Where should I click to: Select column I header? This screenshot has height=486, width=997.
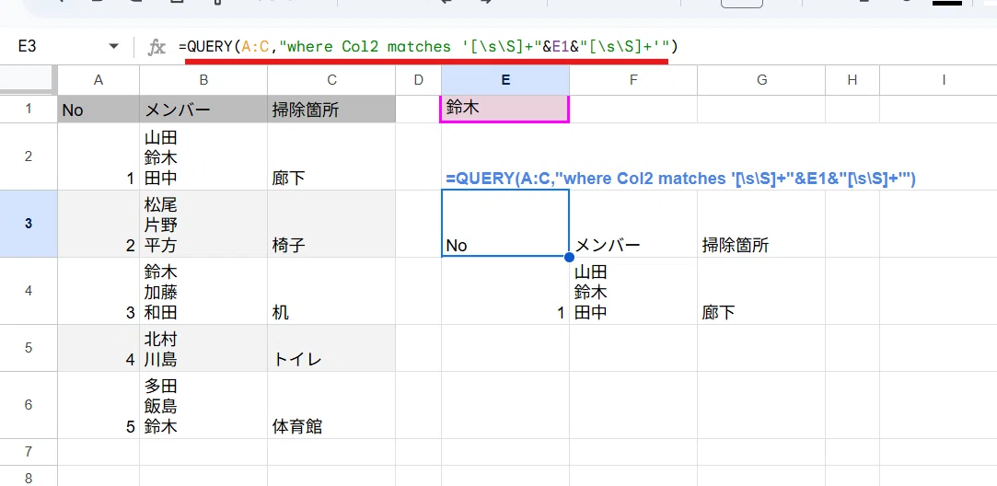click(x=938, y=79)
